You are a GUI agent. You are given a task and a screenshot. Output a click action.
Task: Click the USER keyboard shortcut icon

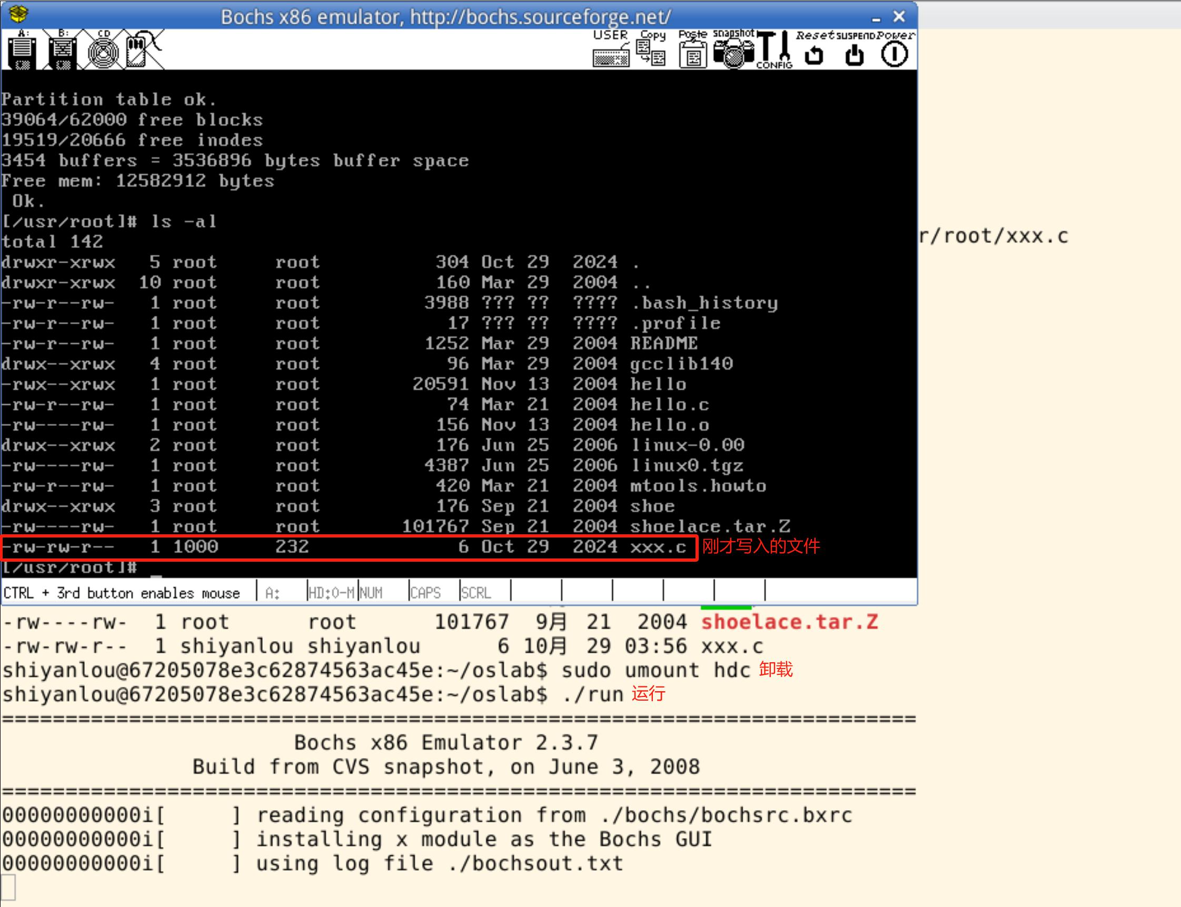(x=611, y=48)
